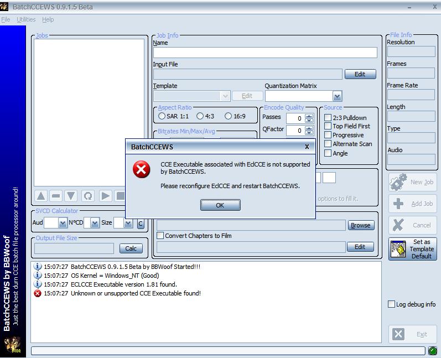The height and width of the screenshot is (358, 441).
Task: Click the Resolution field in File Info
Action: coord(411,52)
